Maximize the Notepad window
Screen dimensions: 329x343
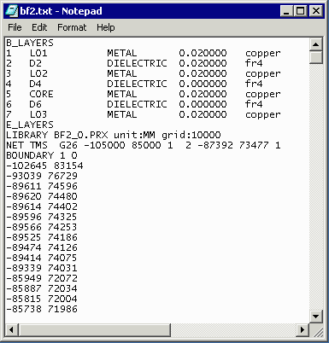300,11
